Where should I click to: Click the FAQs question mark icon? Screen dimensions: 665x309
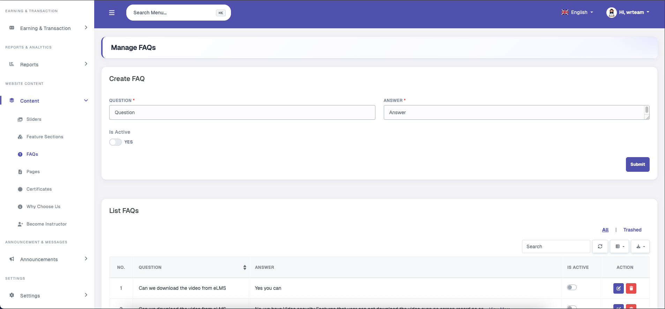20,154
